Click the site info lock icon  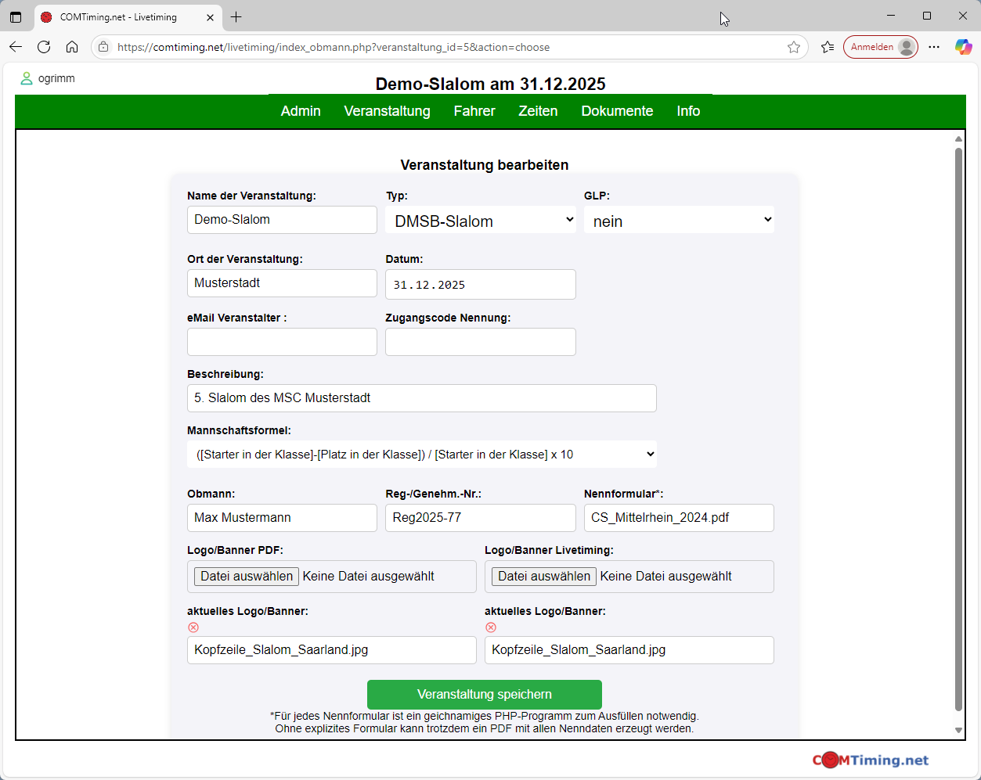click(x=103, y=47)
